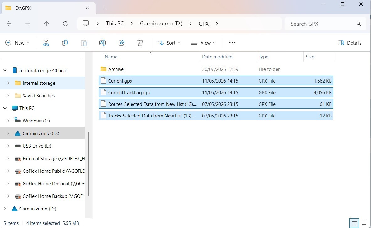Click the Paste clipboard icon
Viewport: 371px width, 228px height.
pyautogui.click(x=84, y=43)
